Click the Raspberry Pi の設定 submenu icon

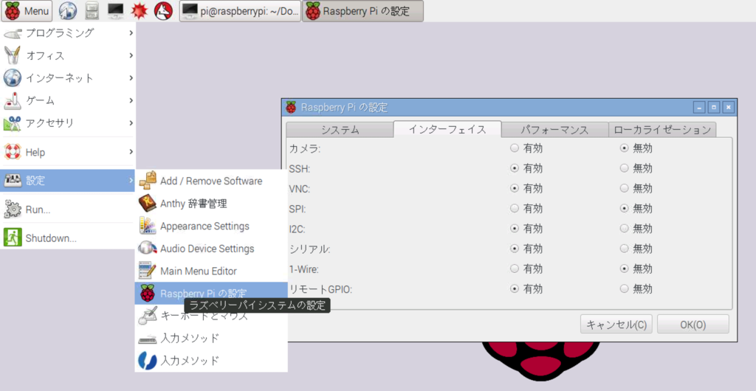pyautogui.click(x=148, y=294)
